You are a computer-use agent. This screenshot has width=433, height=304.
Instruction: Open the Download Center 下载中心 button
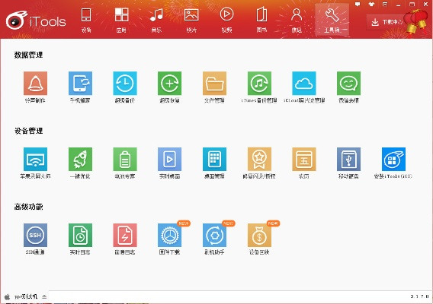pos(386,22)
